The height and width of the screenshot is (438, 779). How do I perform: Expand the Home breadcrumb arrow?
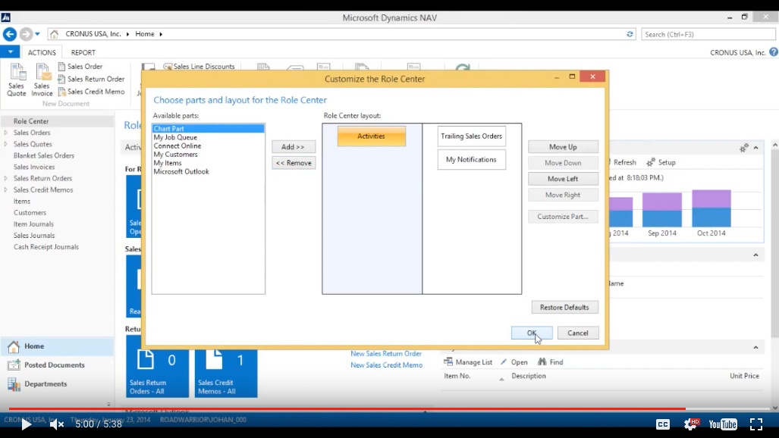(x=161, y=34)
